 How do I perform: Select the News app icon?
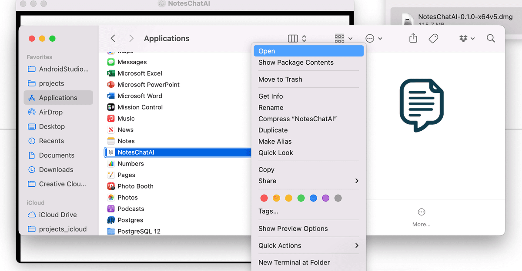tap(111, 130)
